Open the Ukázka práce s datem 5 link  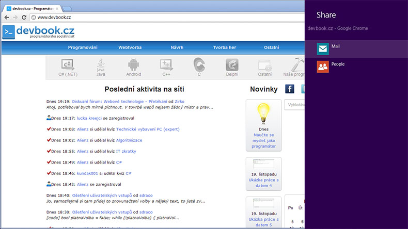[263, 222]
